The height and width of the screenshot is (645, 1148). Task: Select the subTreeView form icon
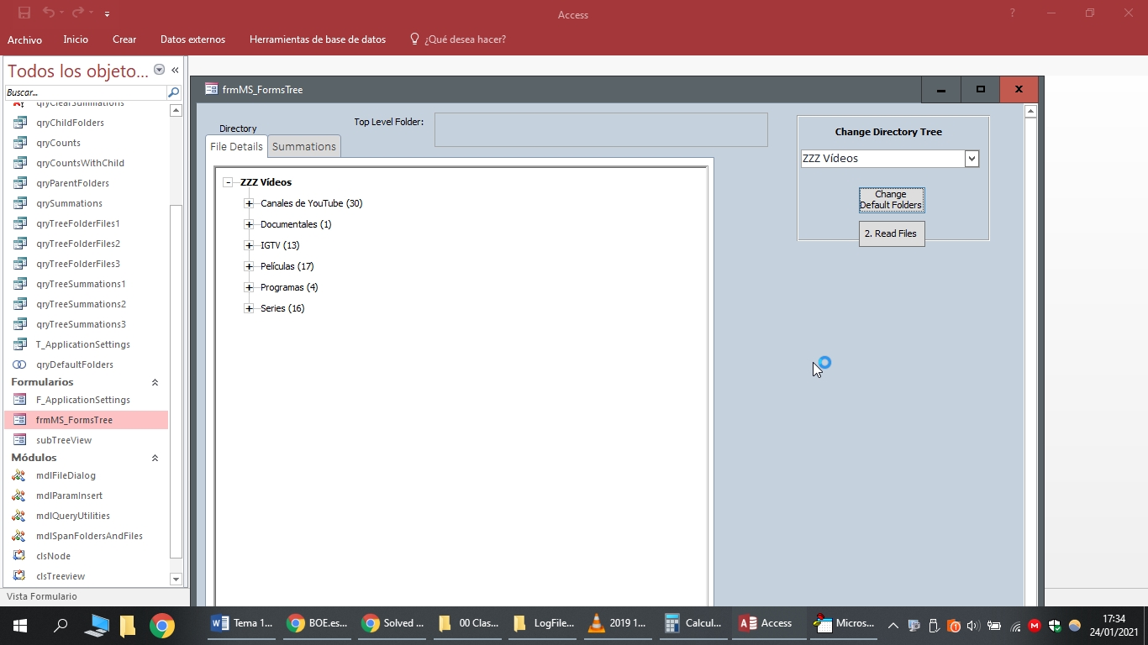click(x=20, y=440)
